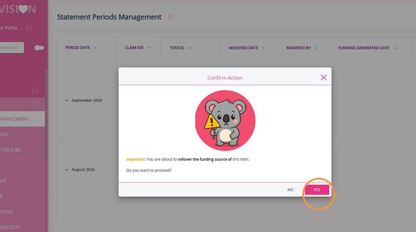
Task: Expand the collapsed sidebar section chevron
Action: (35, 90)
